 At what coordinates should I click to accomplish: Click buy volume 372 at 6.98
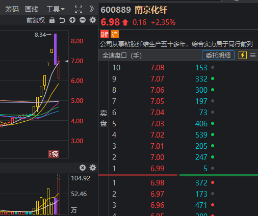pyautogui.click(x=201, y=183)
